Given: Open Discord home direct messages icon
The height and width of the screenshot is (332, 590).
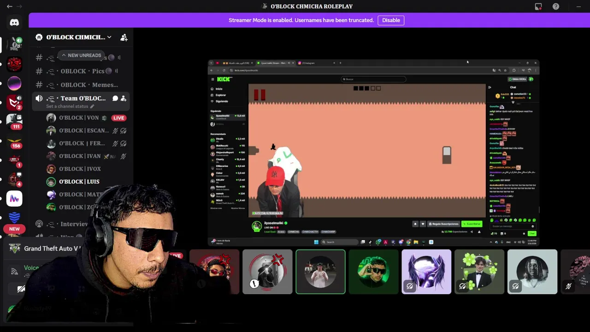Looking at the screenshot, I should pyautogui.click(x=14, y=22).
